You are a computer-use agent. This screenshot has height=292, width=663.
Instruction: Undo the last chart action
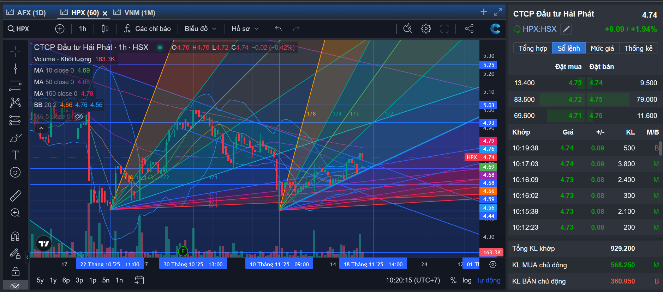pos(278,29)
